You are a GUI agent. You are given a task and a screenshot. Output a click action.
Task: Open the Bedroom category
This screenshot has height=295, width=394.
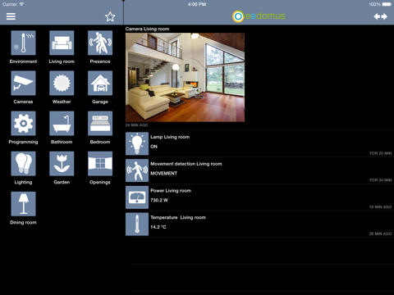tap(100, 123)
